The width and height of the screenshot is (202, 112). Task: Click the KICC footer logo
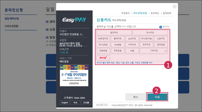(102, 105)
